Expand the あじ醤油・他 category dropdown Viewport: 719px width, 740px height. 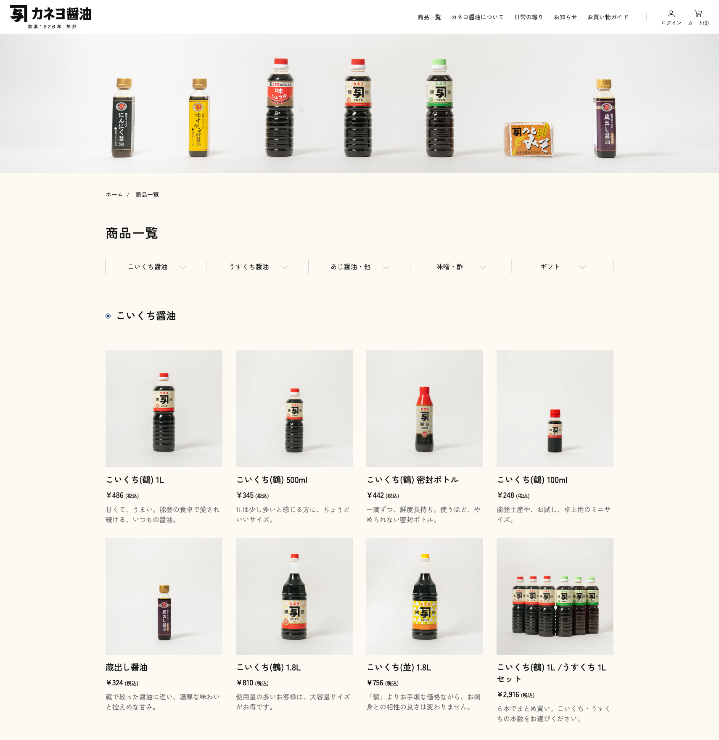coord(359,267)
